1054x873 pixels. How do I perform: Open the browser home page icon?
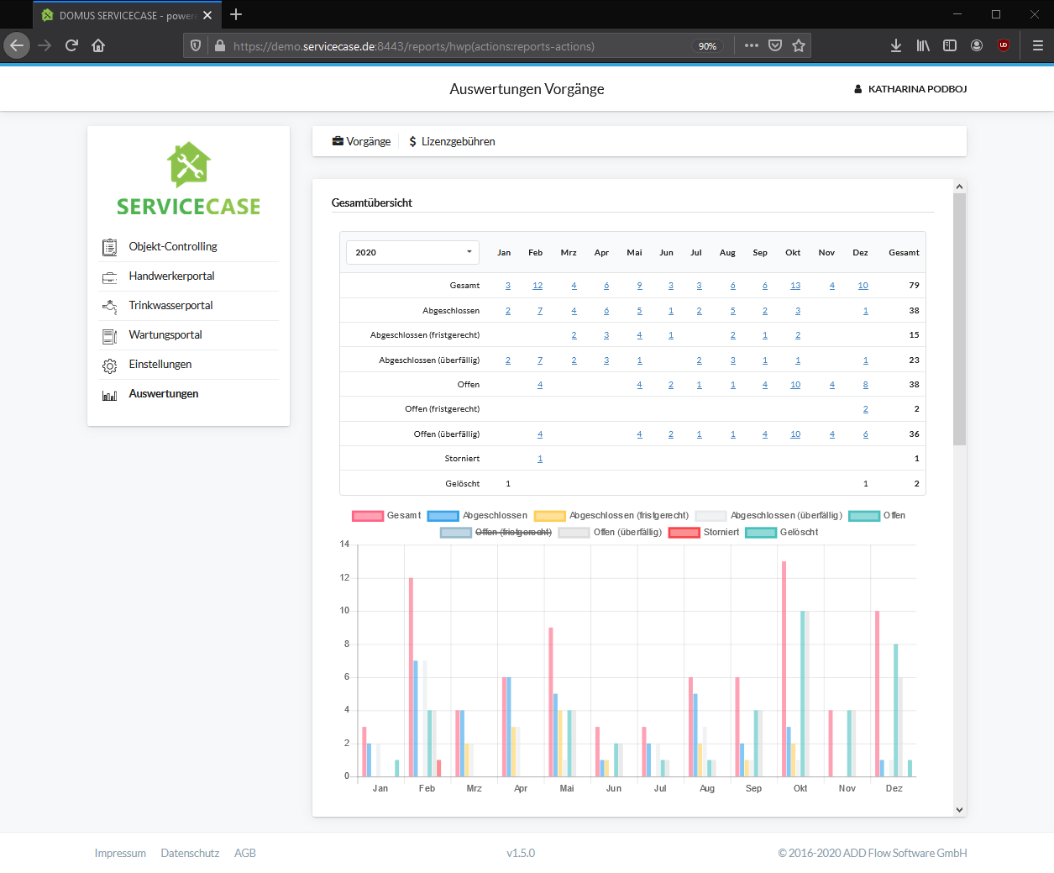click(x=98, y=45)
